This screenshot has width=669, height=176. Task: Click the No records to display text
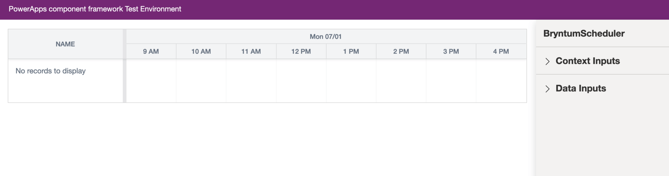tap(51, 71)
